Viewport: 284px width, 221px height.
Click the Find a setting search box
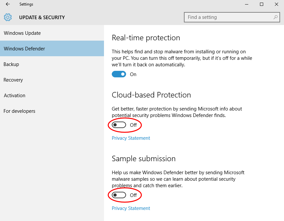(x=232, y=17)
